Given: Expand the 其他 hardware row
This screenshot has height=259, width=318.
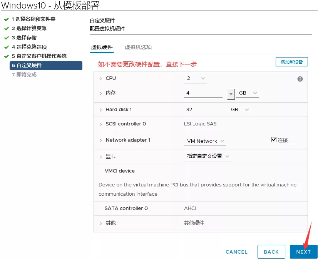Looking at the screenshot, I should pyautogui.click(x=101, y=223).
